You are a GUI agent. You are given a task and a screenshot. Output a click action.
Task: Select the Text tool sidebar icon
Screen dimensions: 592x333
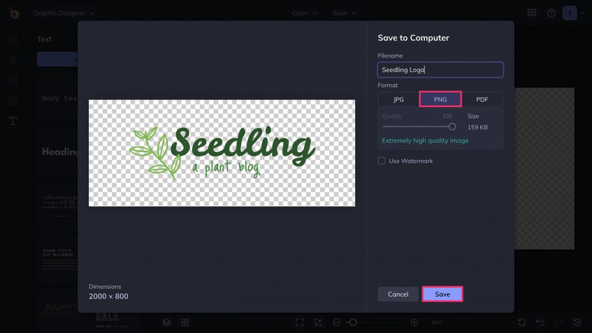pyautogui.click(x=13, y=121)
